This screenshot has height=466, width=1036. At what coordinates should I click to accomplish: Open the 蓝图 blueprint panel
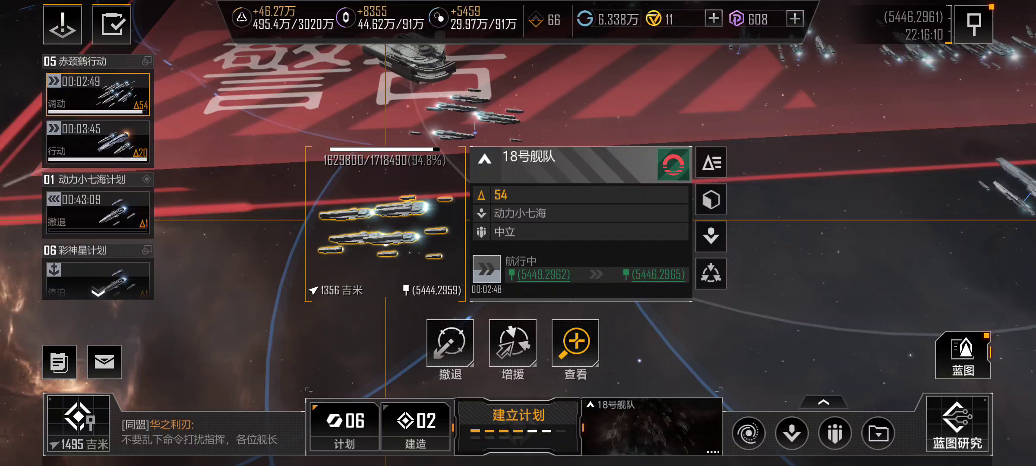[x=963, y=356]
